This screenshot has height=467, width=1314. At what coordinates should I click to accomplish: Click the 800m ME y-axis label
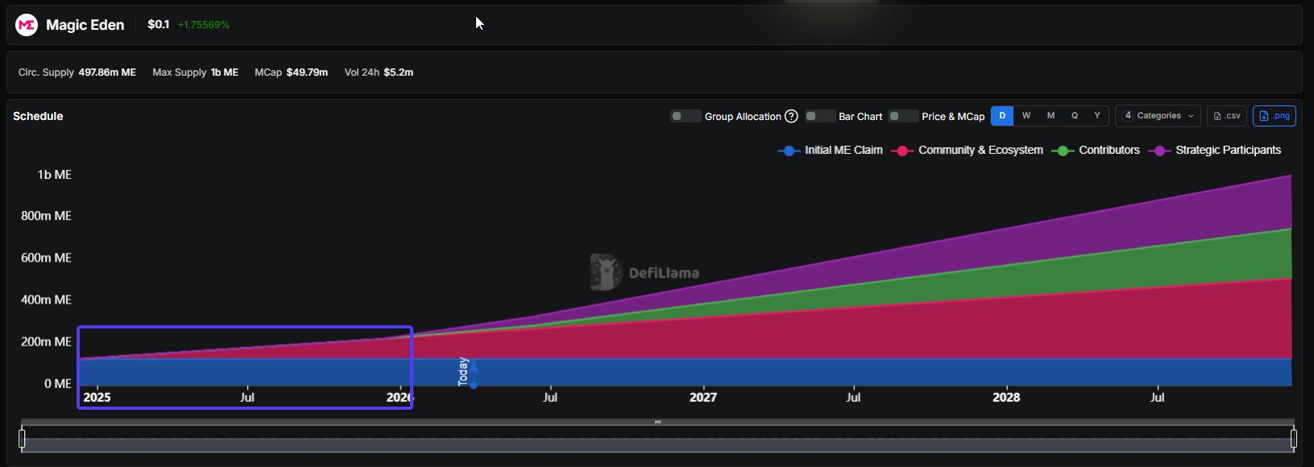(x=46, y=216)
